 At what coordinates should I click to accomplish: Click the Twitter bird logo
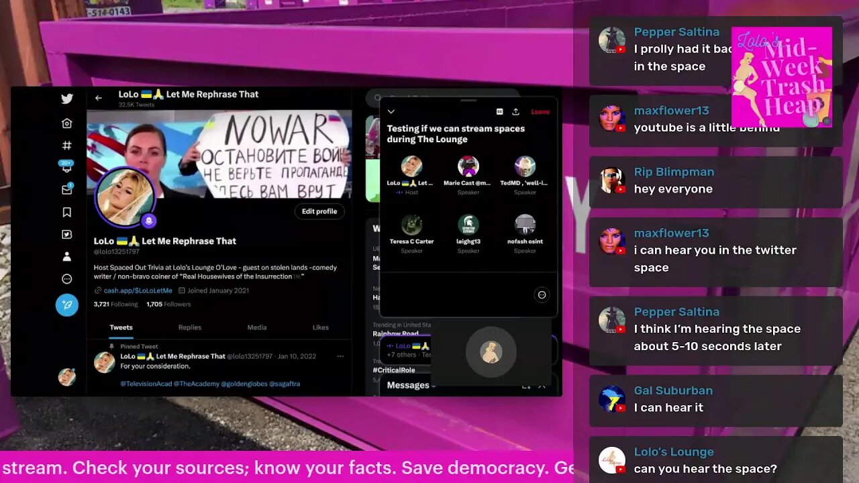point(67,99)
